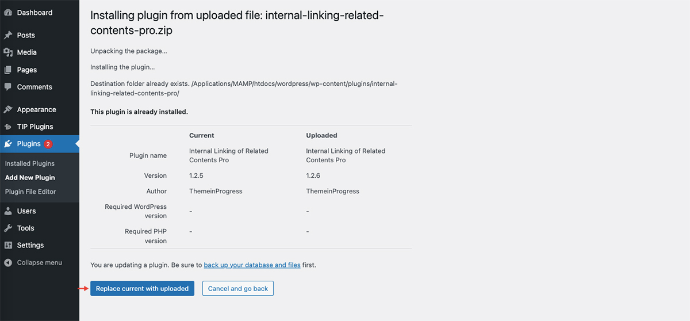Click the Installing the plugin text

tap(122, 67)
